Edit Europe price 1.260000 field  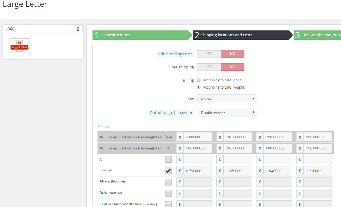pos(237,171)
